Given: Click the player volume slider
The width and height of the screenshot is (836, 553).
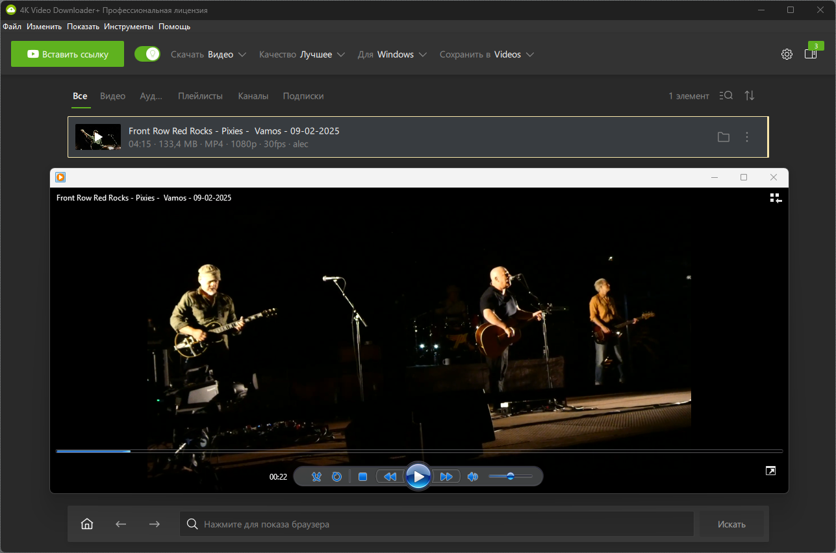Looking at the screenshot, I should 511,476.
